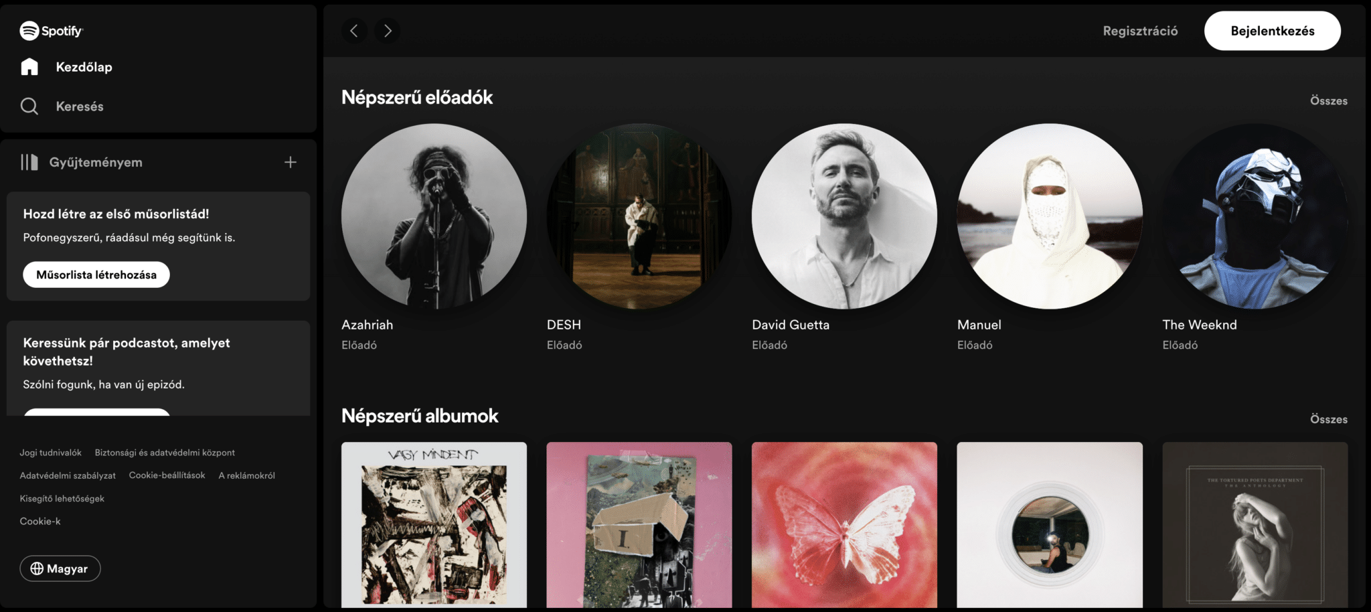Image resolution: width=1371 pixels, height=612 pixels.
Task: Select the Kezdőlap home icon
Action: pos(29,66)
